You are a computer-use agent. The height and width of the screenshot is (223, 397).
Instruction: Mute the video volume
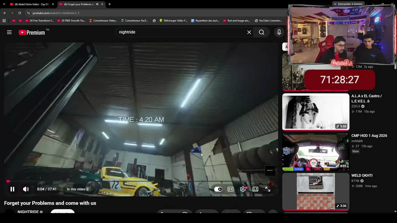pos(26,189)
